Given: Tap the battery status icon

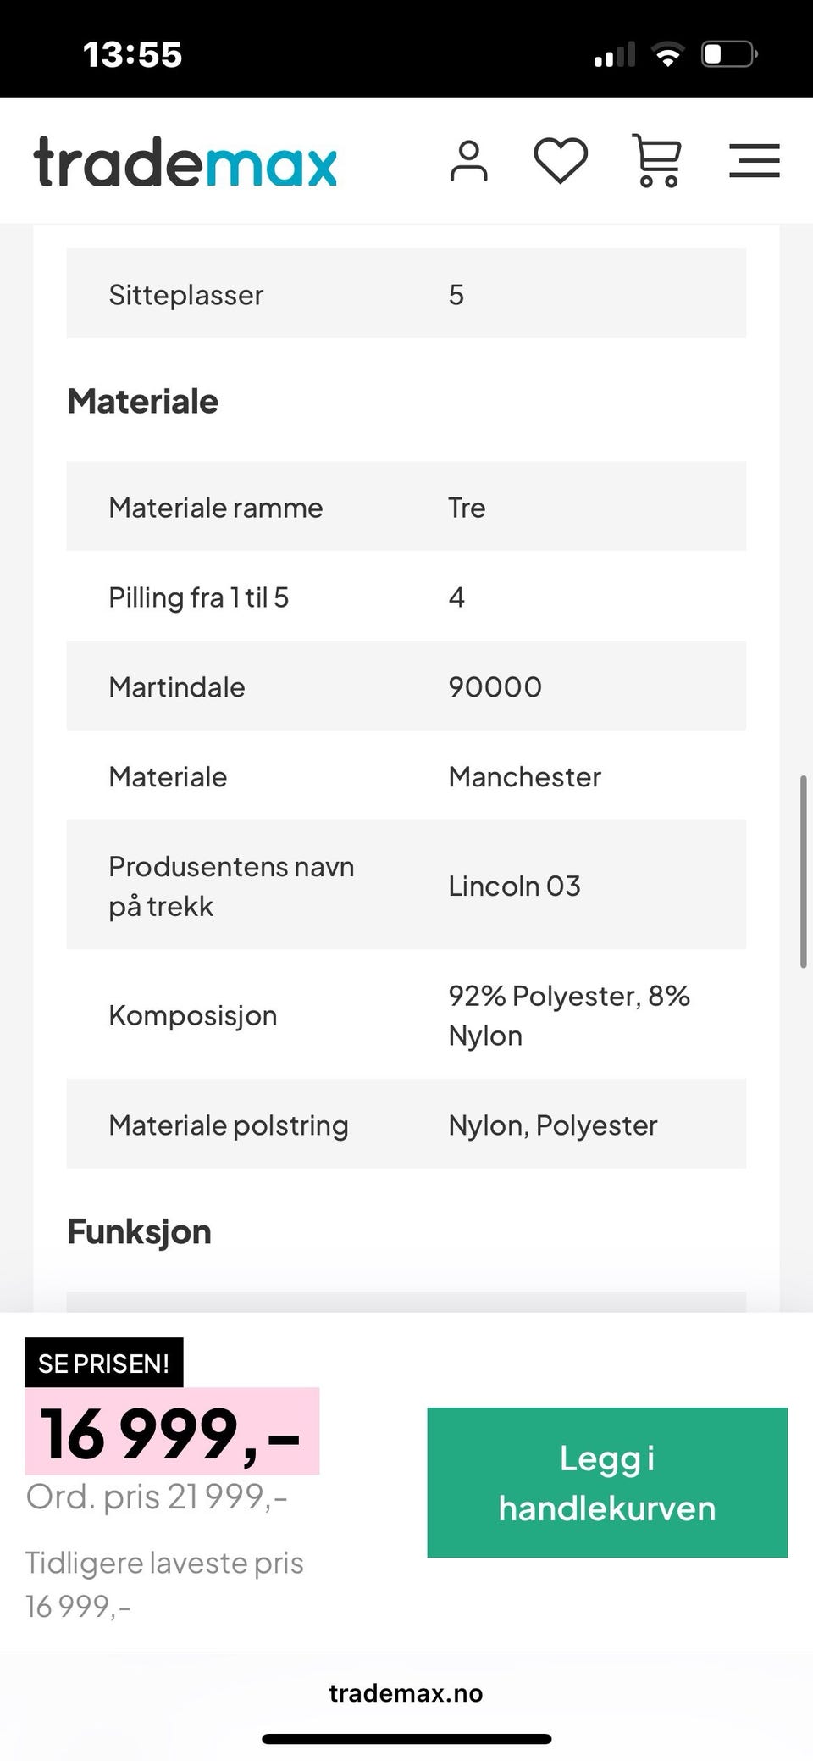Looking at the screenshot, I should coord(728,55).
